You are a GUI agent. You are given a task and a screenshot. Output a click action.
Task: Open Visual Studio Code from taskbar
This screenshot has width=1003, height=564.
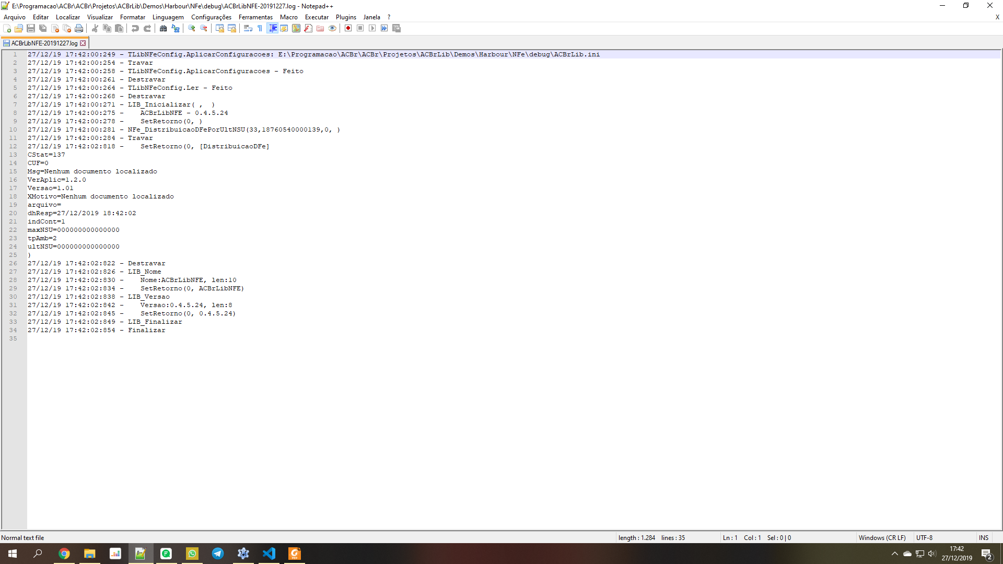point(269,554)
